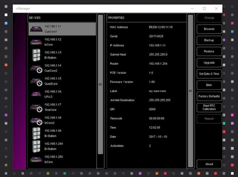This screenshot has height=177, width=238.
Task: Open the About dialog
Action: pos(209,164)
